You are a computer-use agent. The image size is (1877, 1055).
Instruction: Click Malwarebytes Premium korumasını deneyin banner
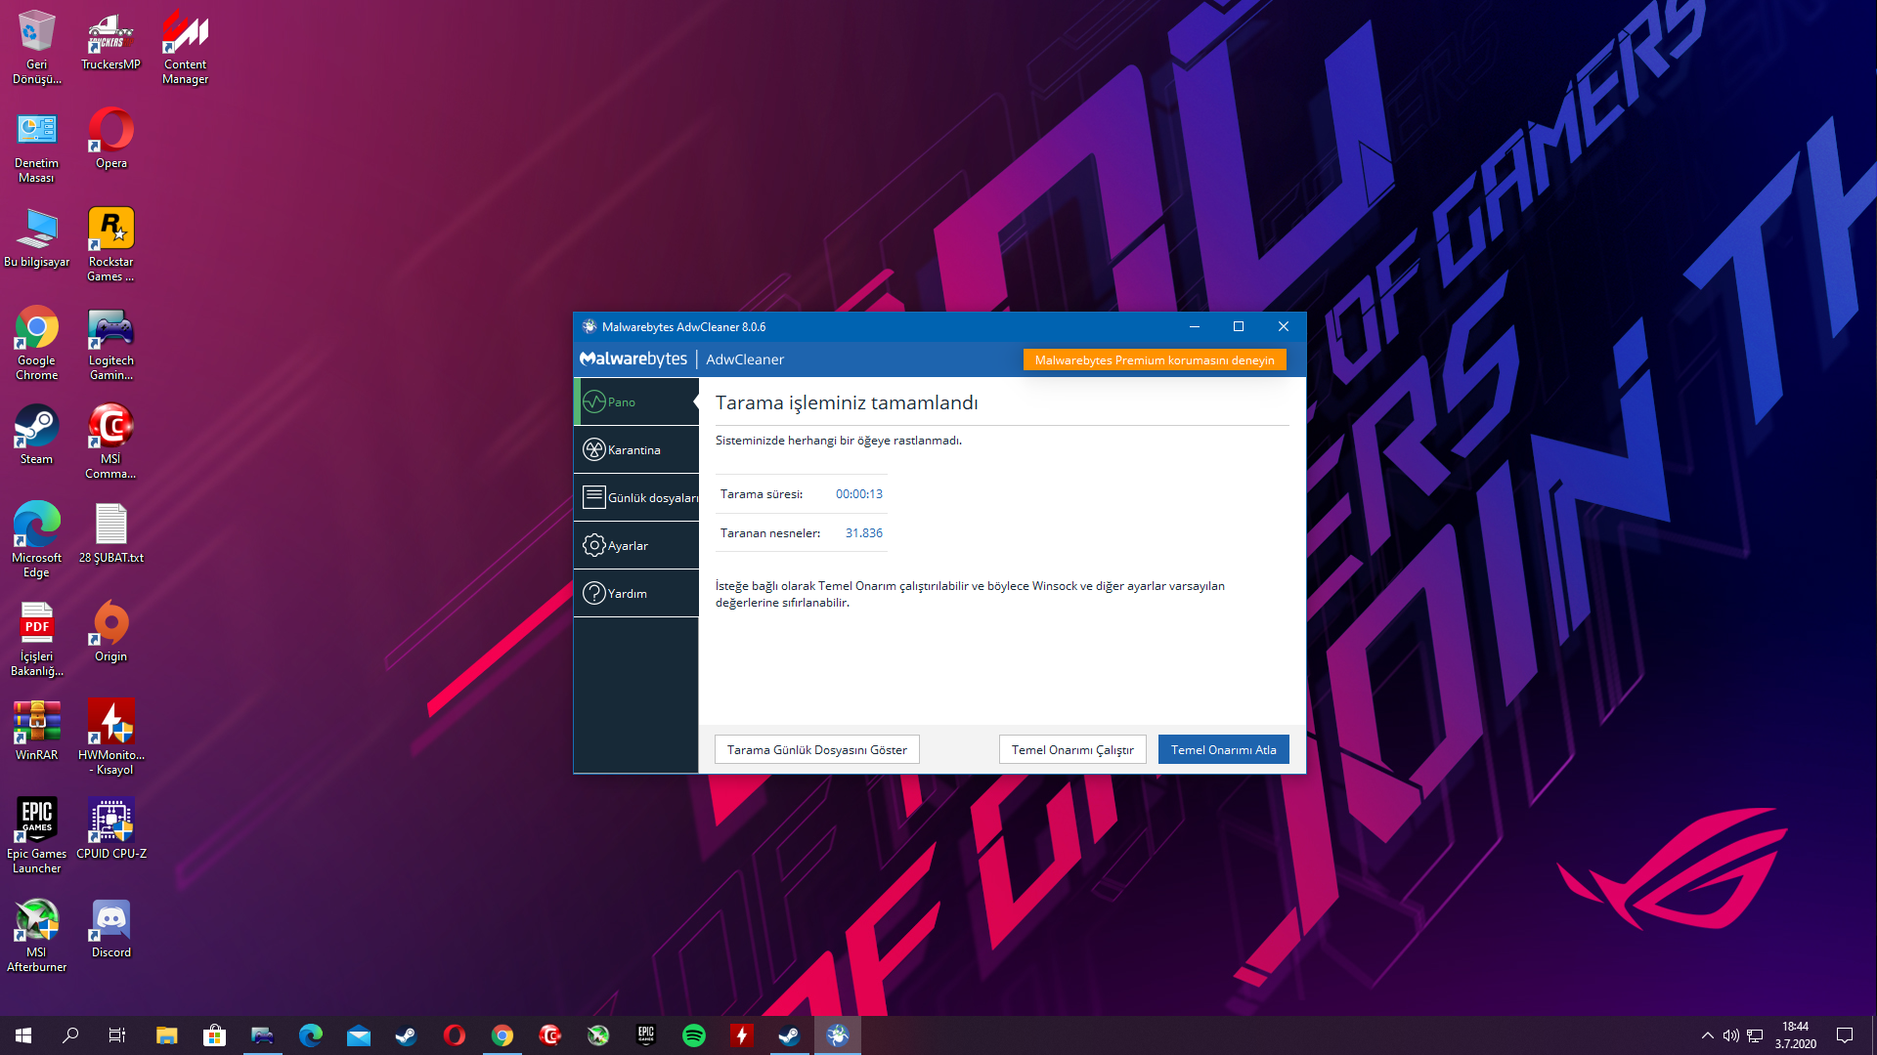pos(1154,359)
